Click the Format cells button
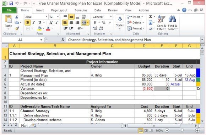Screen dimensions: 206x135 pyautogui.click(x=136, y=28)
